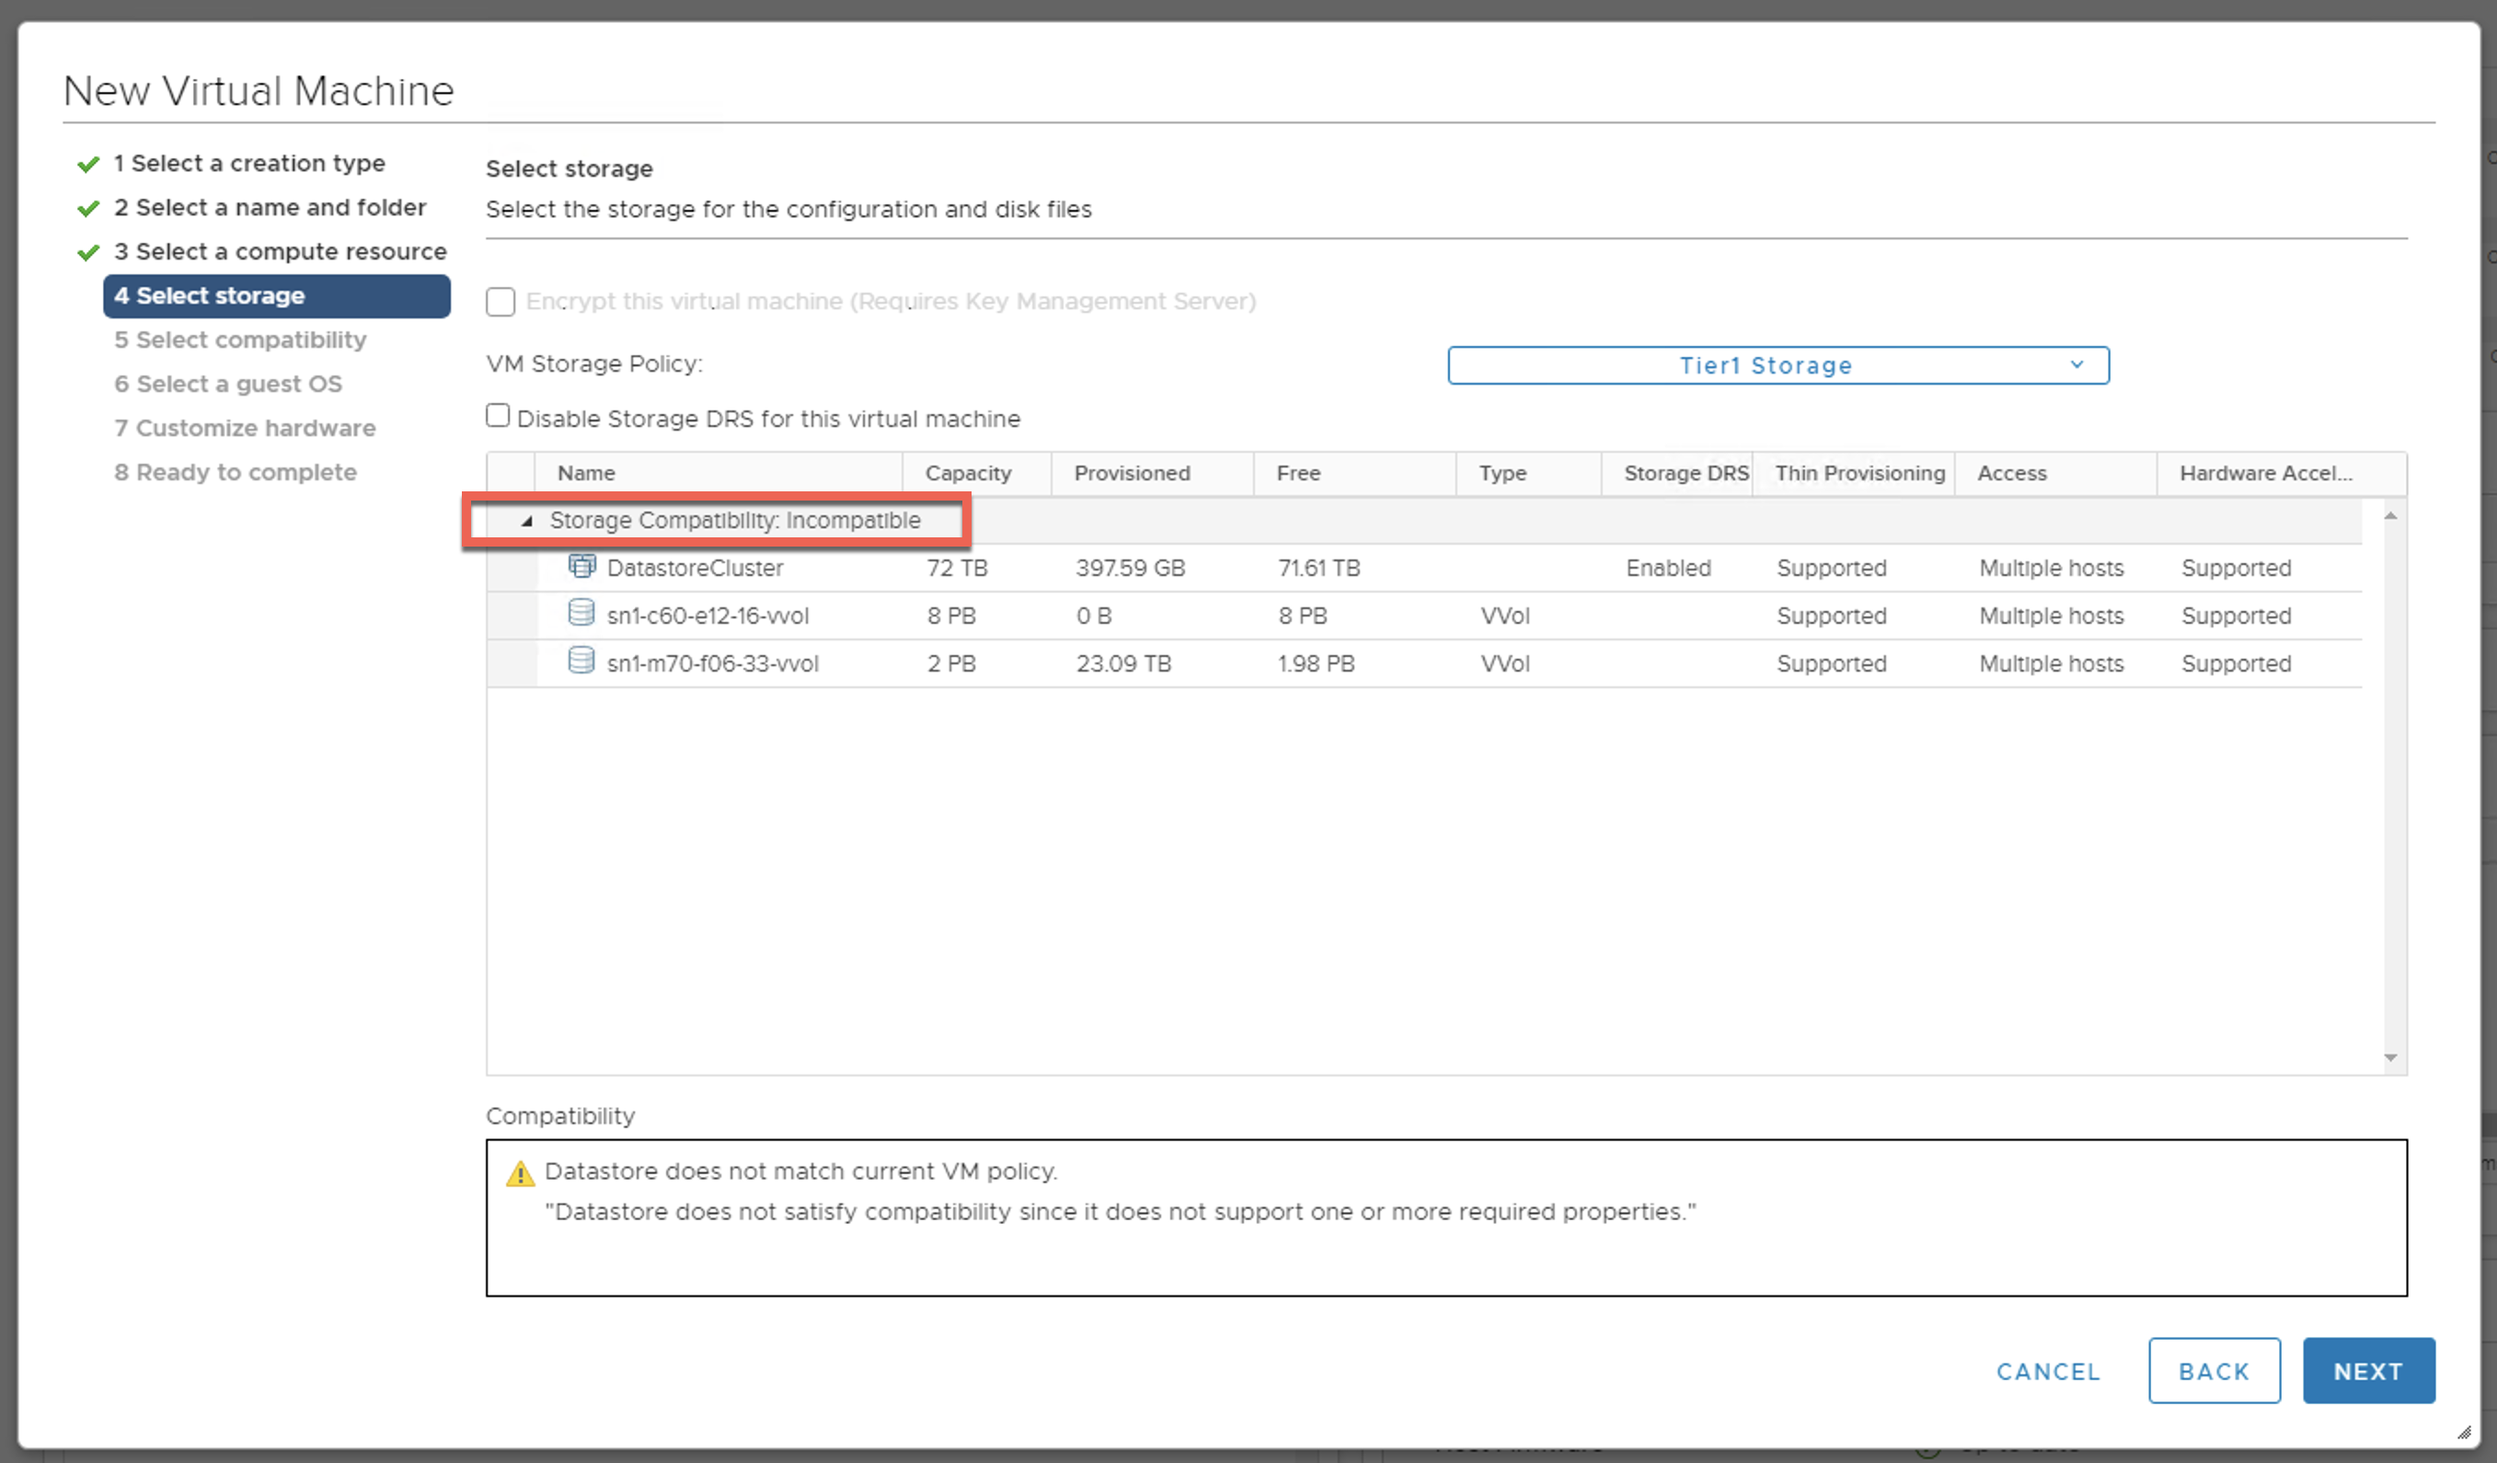Check Disable Storage DRS for this VM
This screenshot has width=2497, height=1463.
[x=498, y=416]
